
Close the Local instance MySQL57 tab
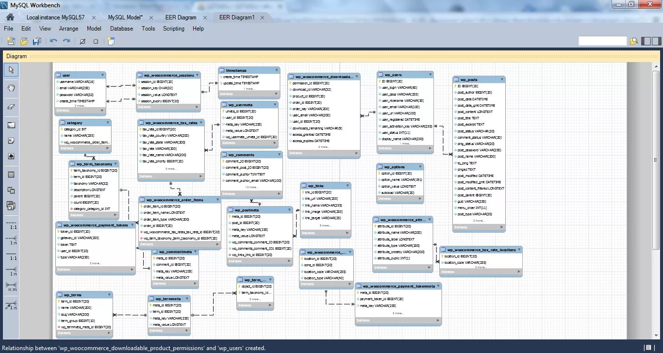94,17
